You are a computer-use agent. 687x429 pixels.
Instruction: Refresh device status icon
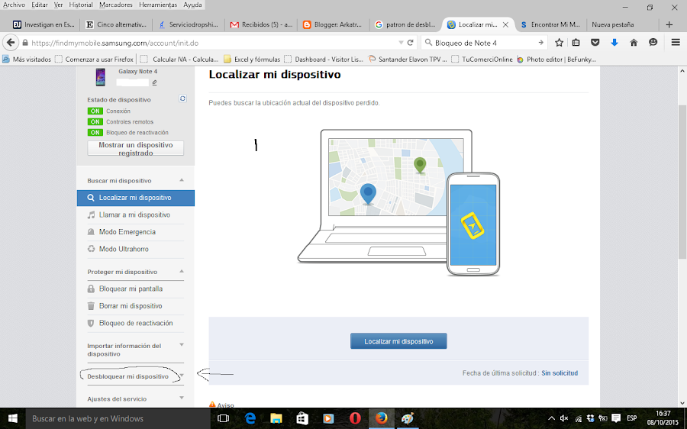click(182, 98)
